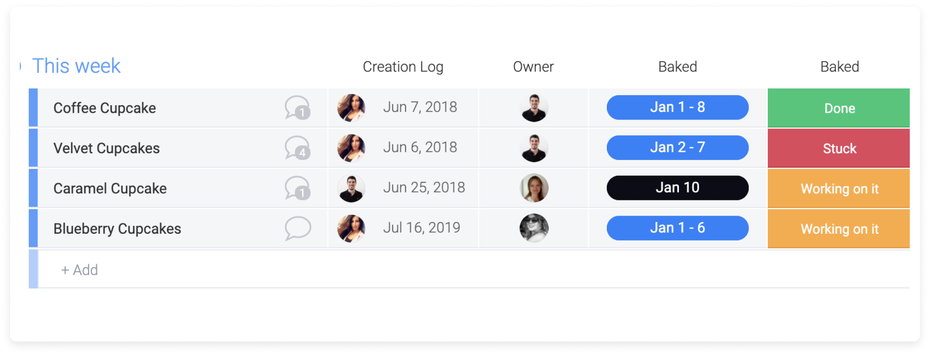
Task: Open Jan 1 - 8 timeline pill
Action: [x=678, y=107]
